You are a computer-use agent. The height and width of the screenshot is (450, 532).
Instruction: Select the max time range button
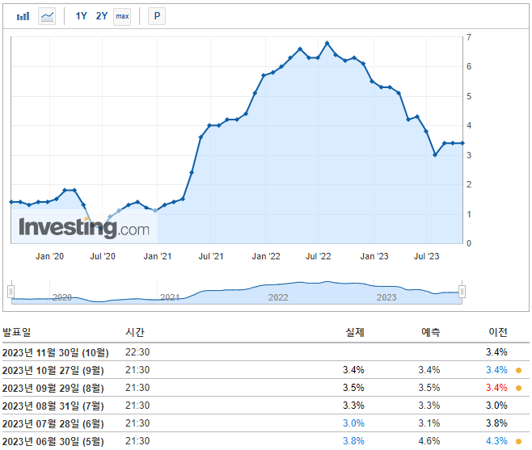point(122,16)
